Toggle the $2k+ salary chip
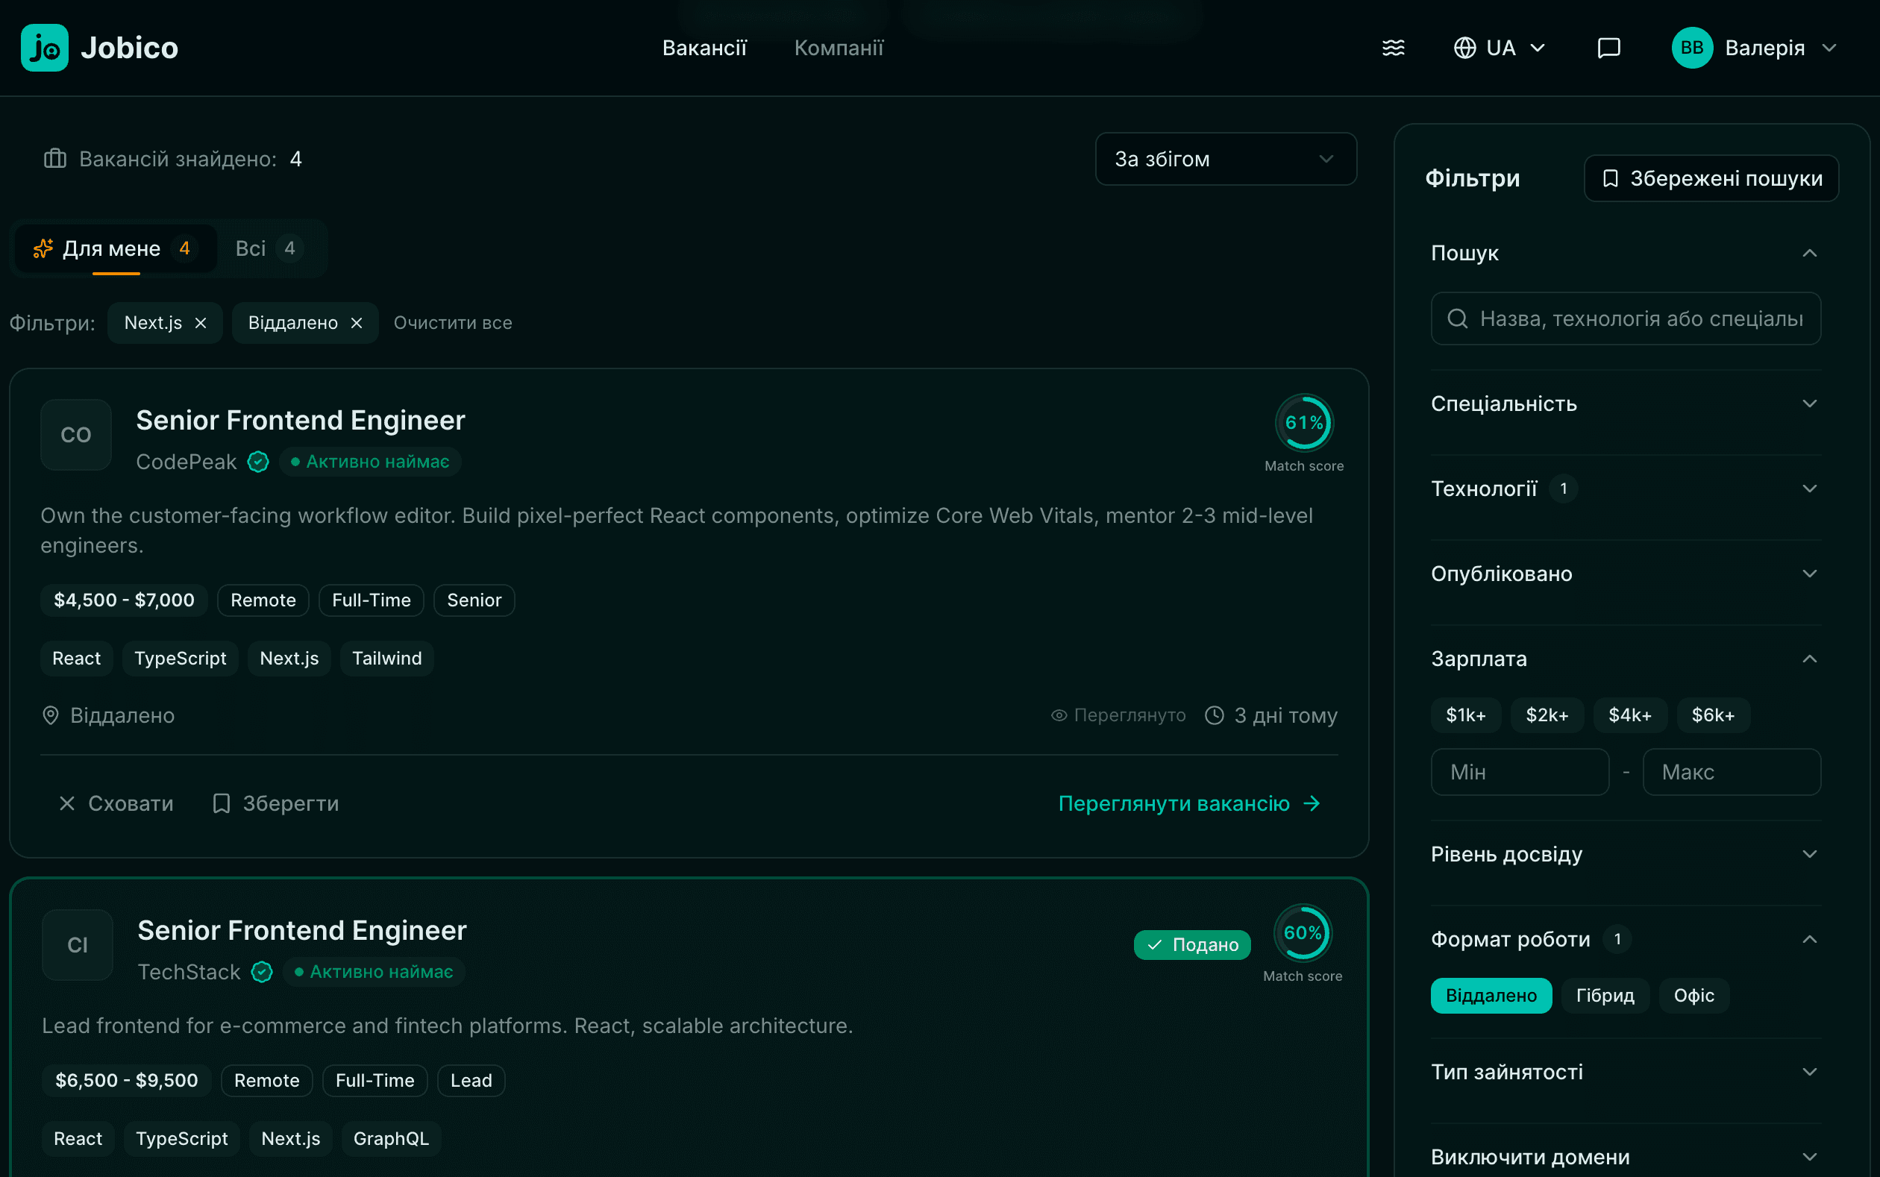Image resolution: width=1880 pixels, height=1177 pixels. [x=1547, y=715]
